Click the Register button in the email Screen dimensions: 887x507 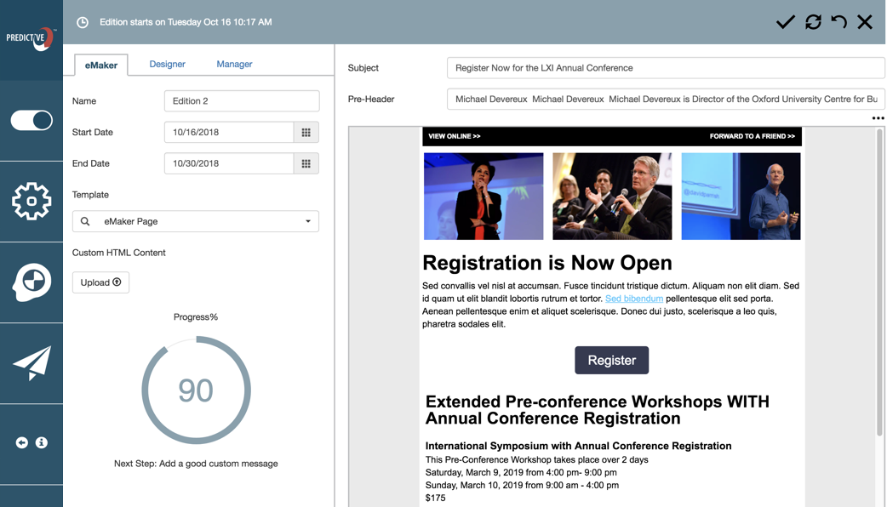click(x=611, y=360)
